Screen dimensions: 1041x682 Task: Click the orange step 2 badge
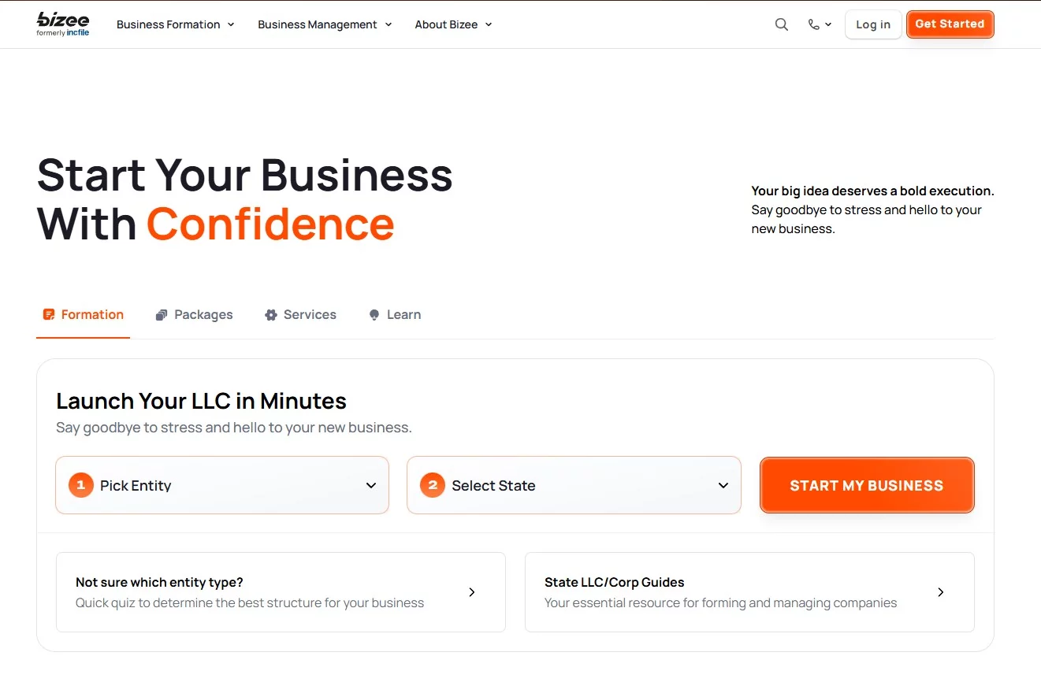coord(432,485)
